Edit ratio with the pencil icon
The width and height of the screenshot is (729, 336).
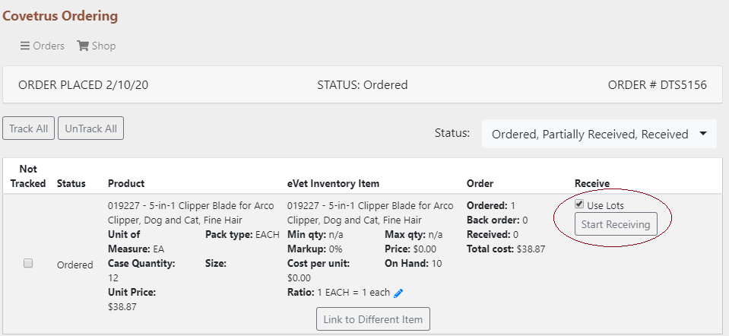tap(398, 293)
